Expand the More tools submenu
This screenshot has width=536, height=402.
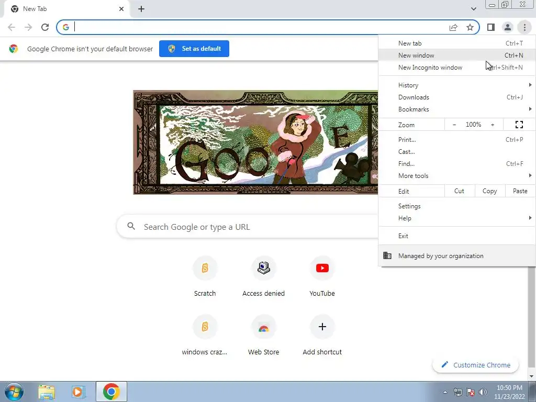[457, 176]
